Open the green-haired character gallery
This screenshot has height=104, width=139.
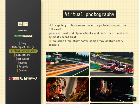(112, 90)
